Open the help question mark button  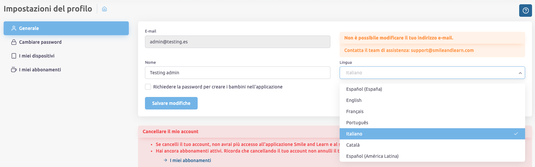pyautogui.click(x=525, y=11)
